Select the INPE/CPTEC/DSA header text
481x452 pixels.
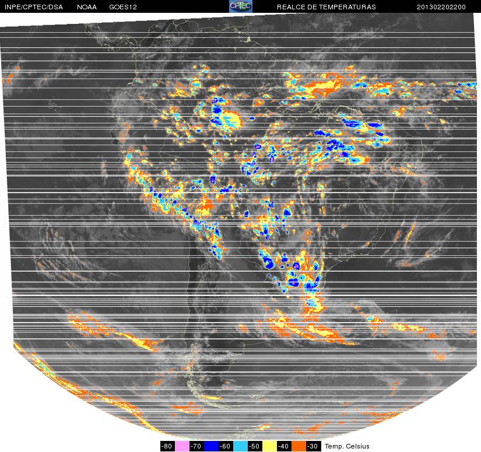pos(34,7)
